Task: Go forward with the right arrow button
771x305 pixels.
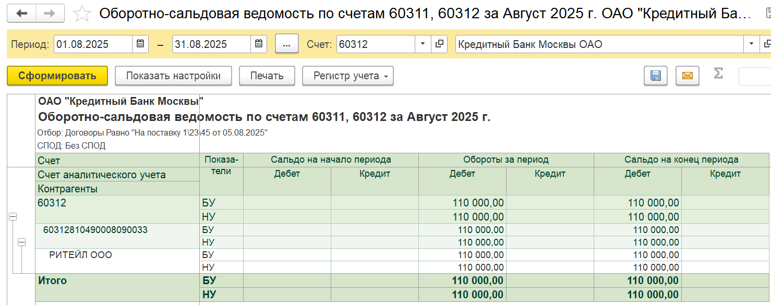Action: 50,14
